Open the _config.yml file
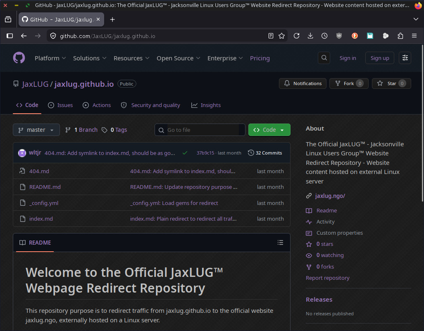Viewport: 424px width, 331px height. (x=44, y=203)
